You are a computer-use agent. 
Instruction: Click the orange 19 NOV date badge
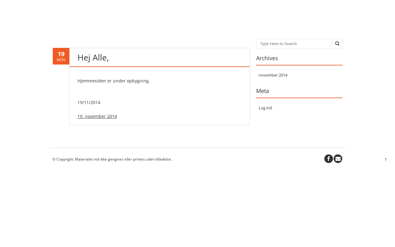click(61, 56)
